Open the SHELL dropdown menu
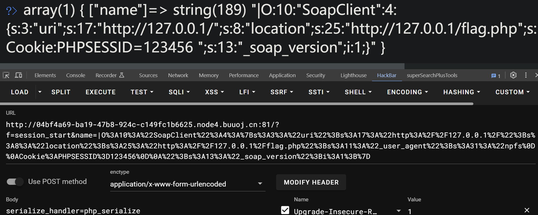538x215 pixels. click(358, 92)
